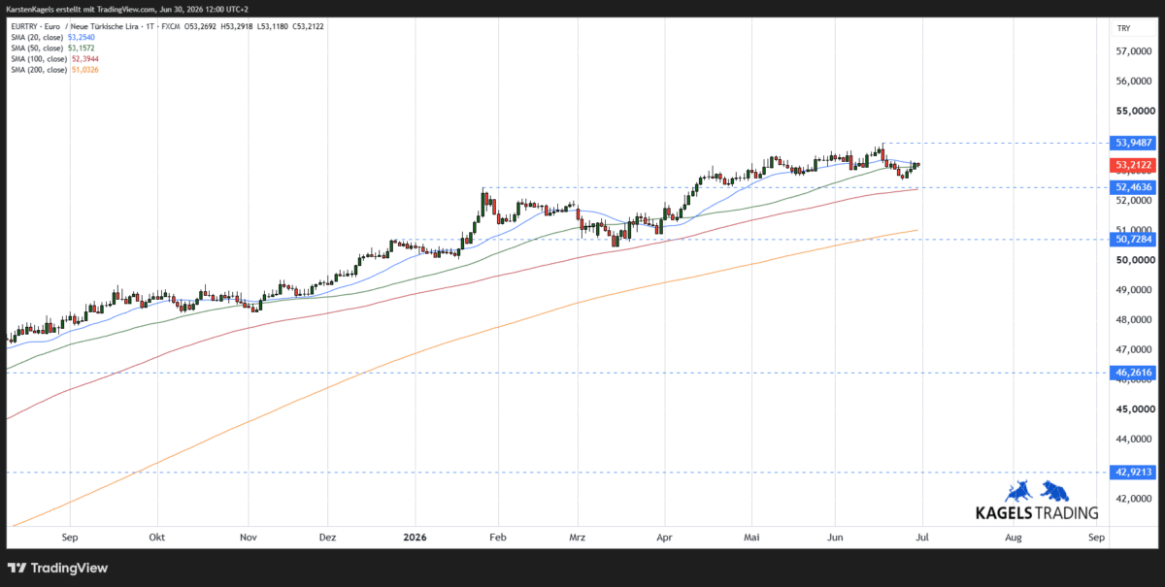Click the 52,4636 price level tag

tap(1133, 187)
